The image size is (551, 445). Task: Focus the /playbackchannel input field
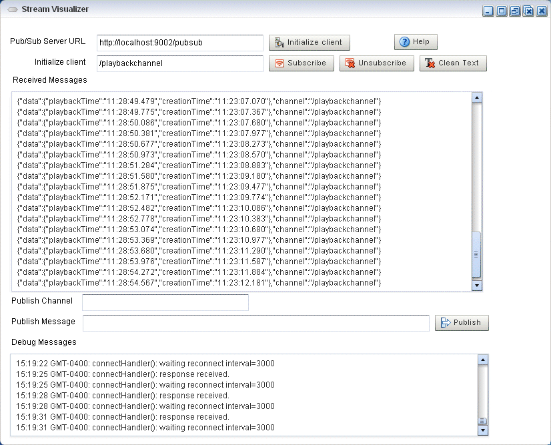(180, 63)
